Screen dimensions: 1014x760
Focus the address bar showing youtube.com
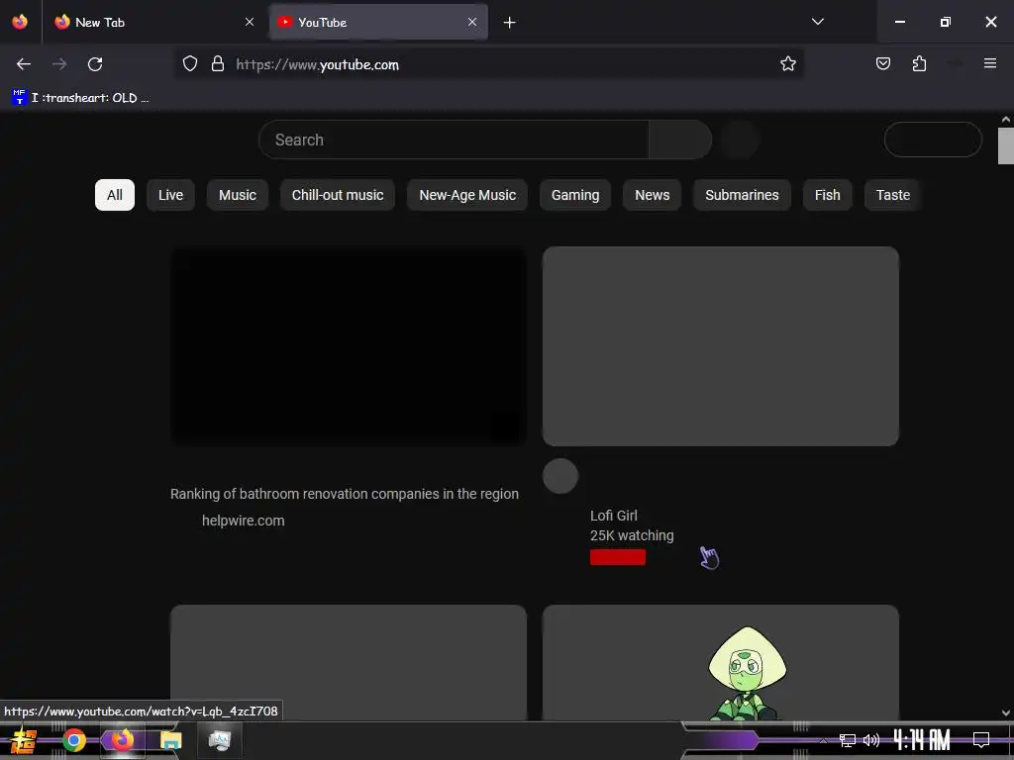pyautogui.click(x=489, y=64)
